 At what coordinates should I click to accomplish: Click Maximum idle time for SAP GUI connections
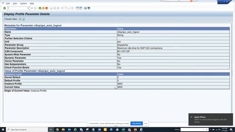(x=140, y=48)
